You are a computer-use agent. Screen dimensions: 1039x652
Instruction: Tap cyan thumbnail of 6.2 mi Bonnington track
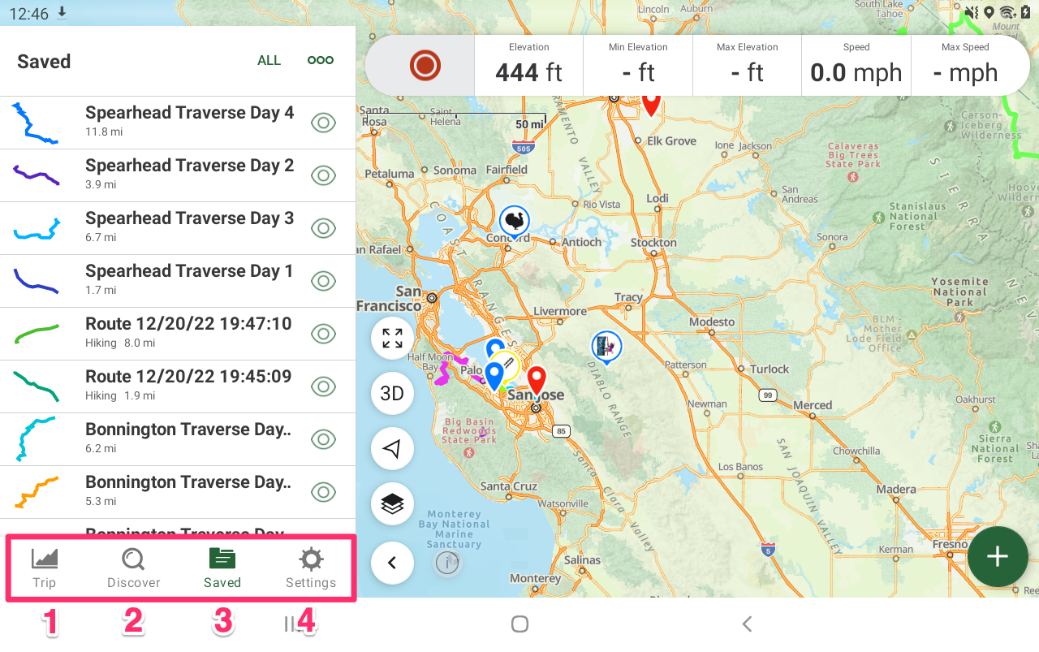coord(37,439)
